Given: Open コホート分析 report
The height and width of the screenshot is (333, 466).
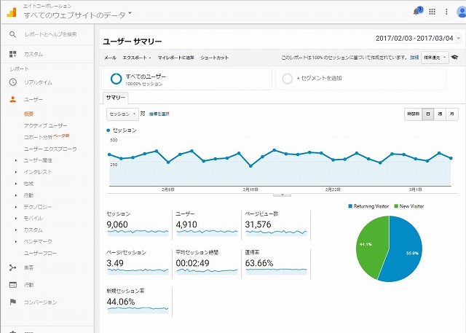Looking at the screenshot, I should pyautogui.click(x=38, y=137).
